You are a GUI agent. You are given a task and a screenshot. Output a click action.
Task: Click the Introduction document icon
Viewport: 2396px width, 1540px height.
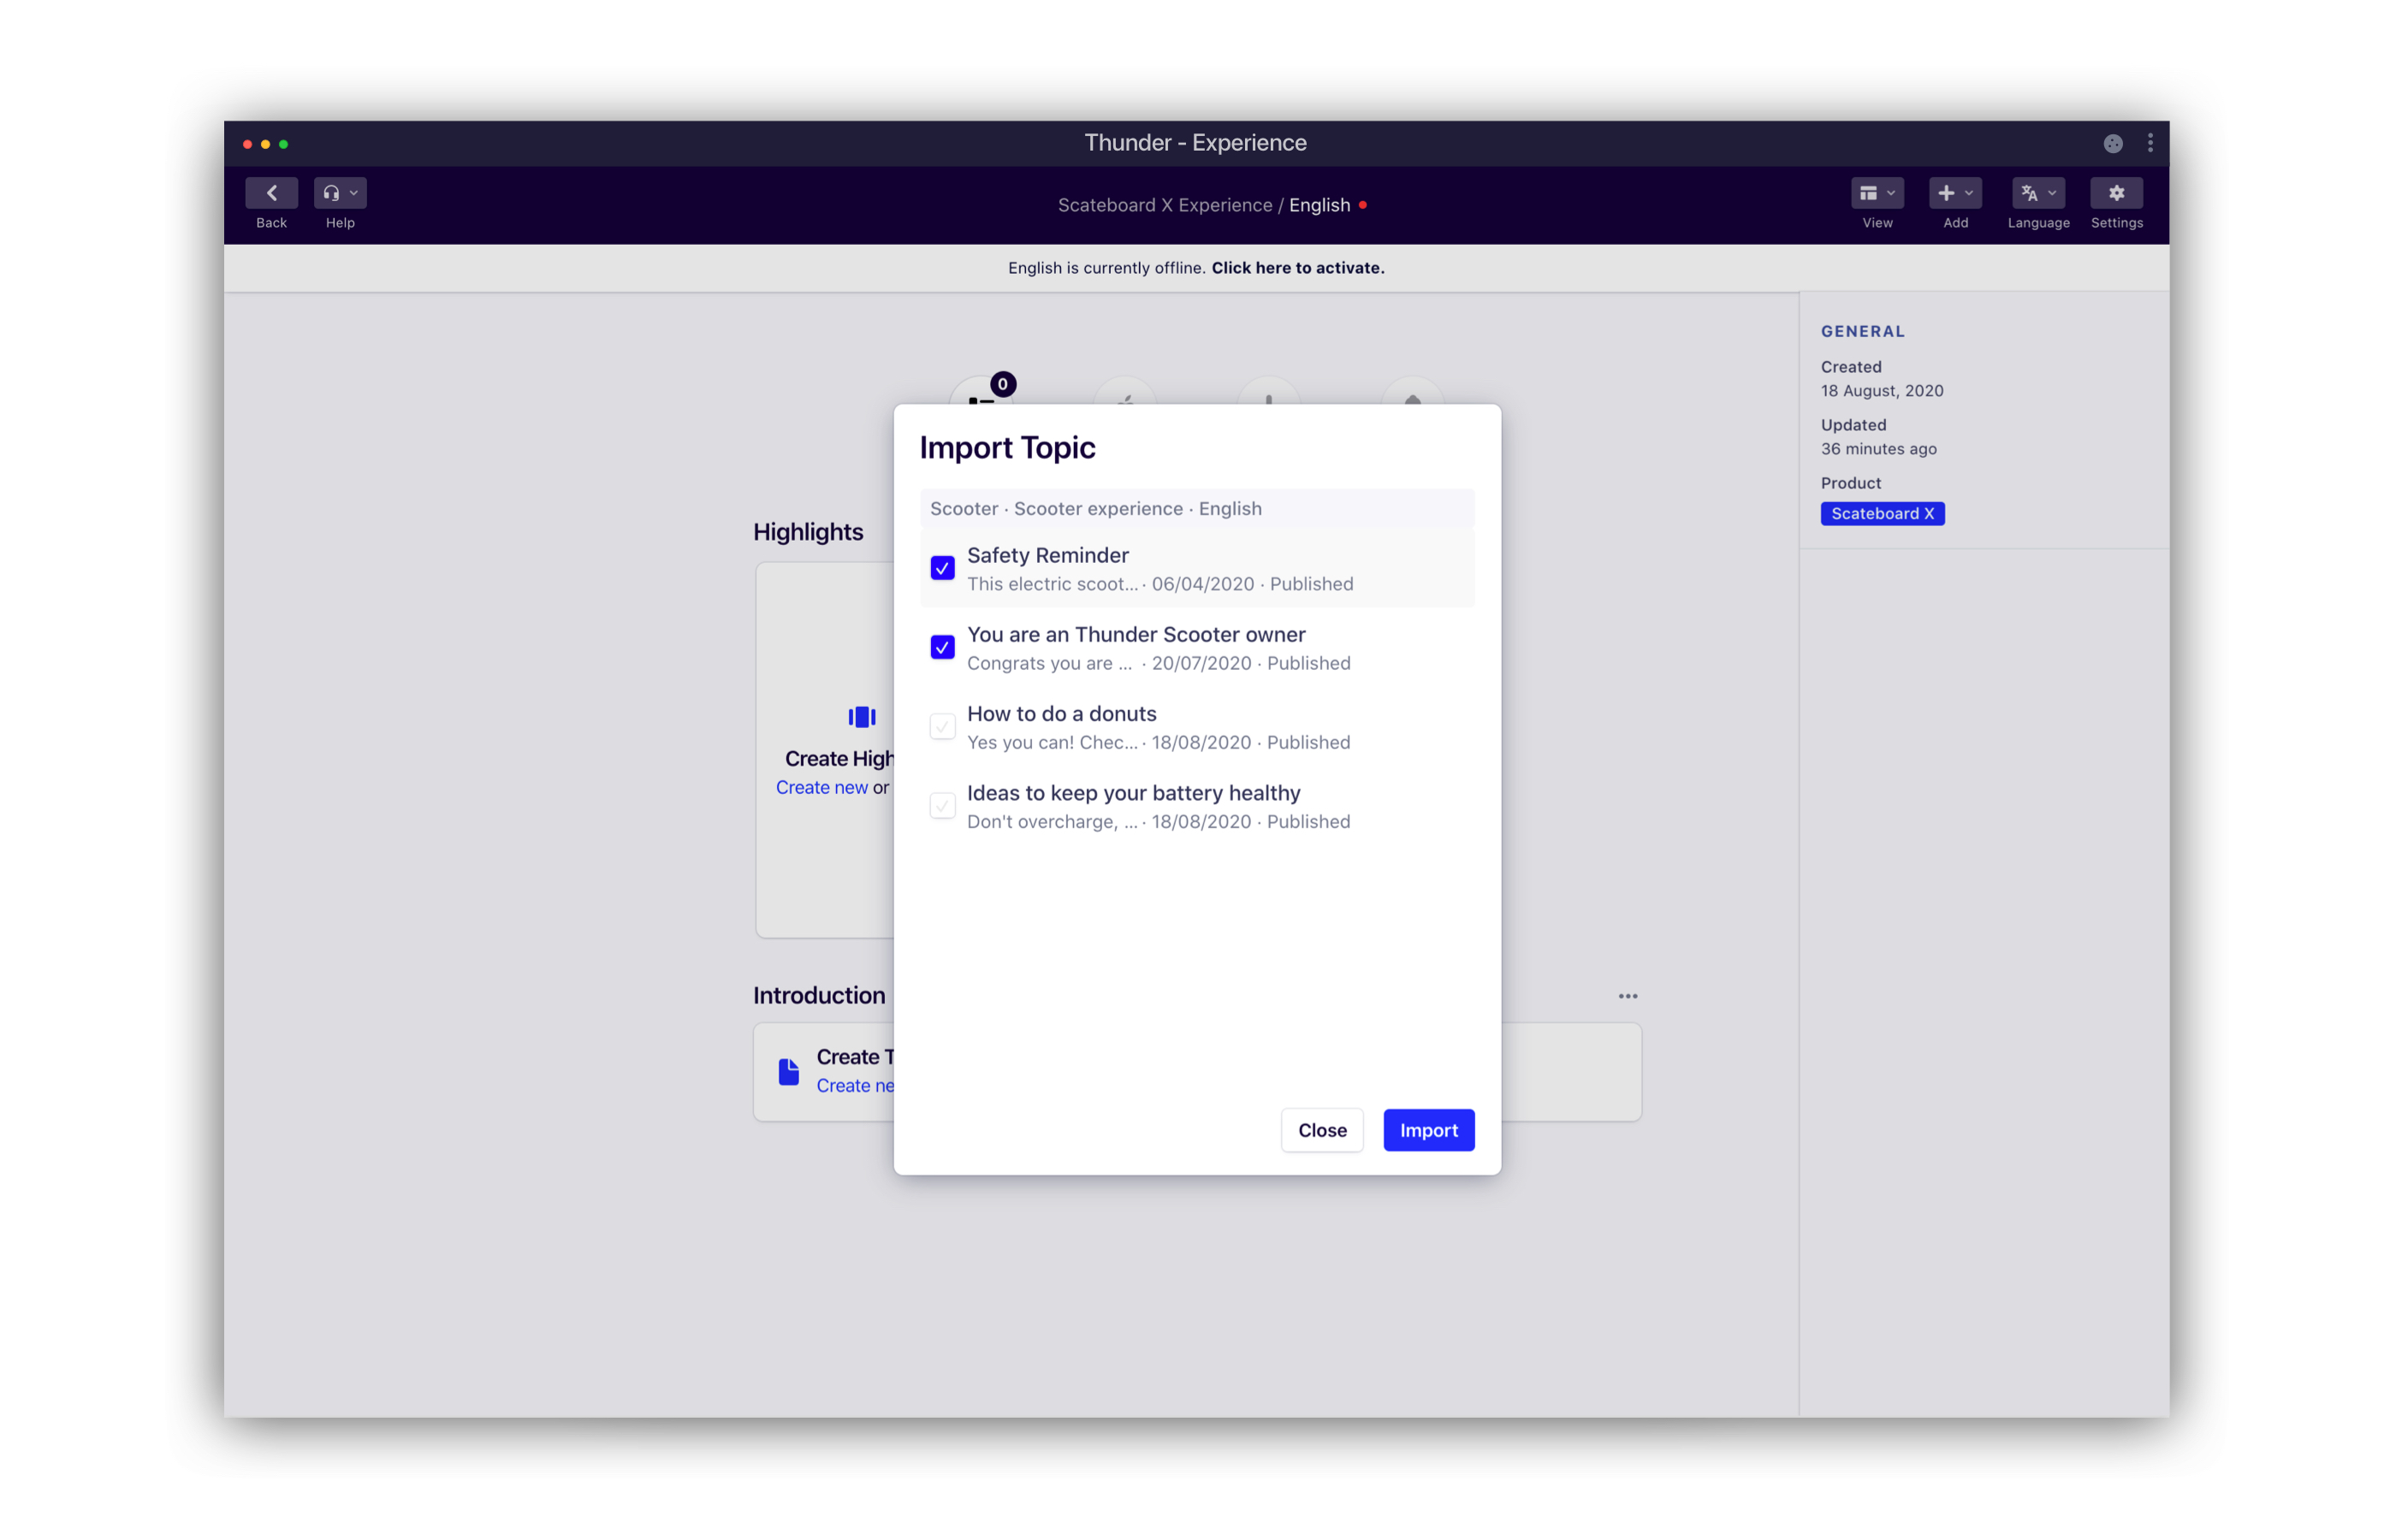tap(788, 1071)
